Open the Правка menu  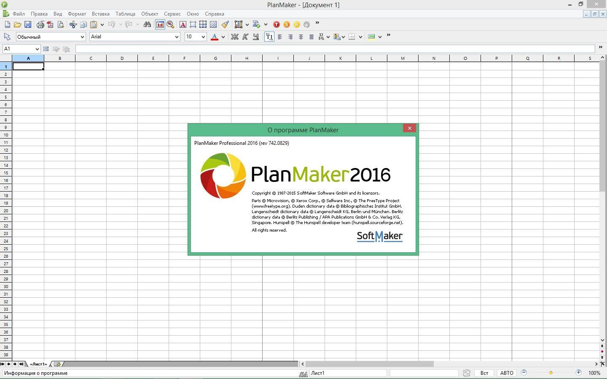pyautogui.click(x=39, y=14)
